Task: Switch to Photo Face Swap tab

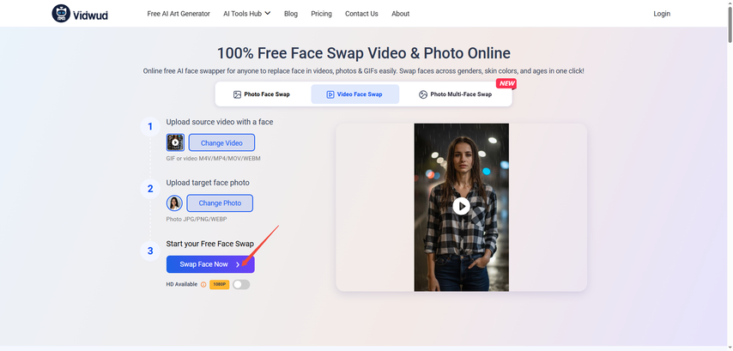Action: tap(262, 94)
